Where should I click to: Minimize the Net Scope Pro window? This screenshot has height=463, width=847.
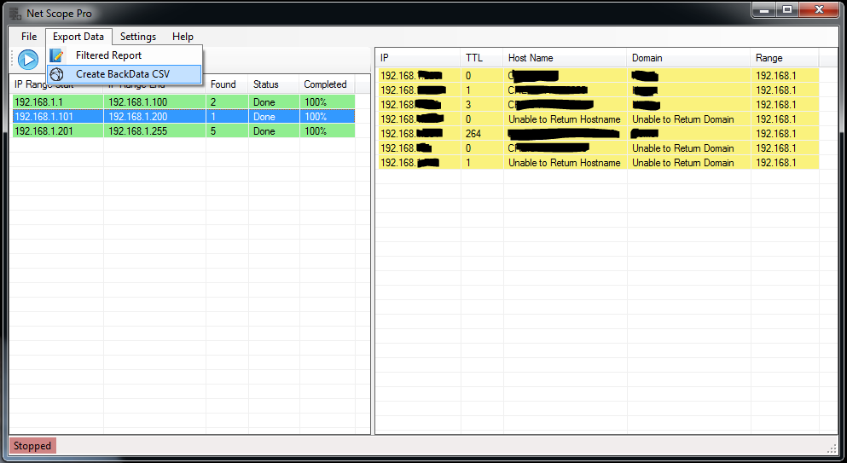(763, 9)
